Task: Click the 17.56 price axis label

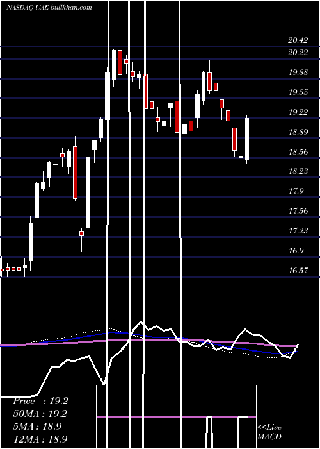Action: pyautogui.click(x=298, y=211)
